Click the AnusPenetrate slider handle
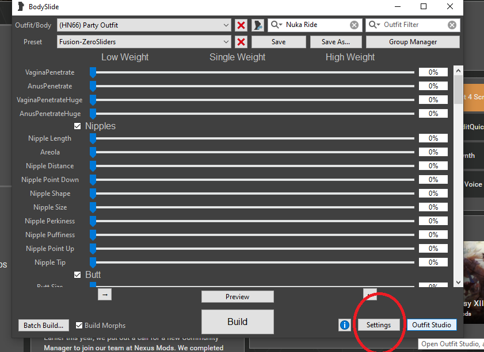Viewport: 484px width, 352px height. pos(93,87)
